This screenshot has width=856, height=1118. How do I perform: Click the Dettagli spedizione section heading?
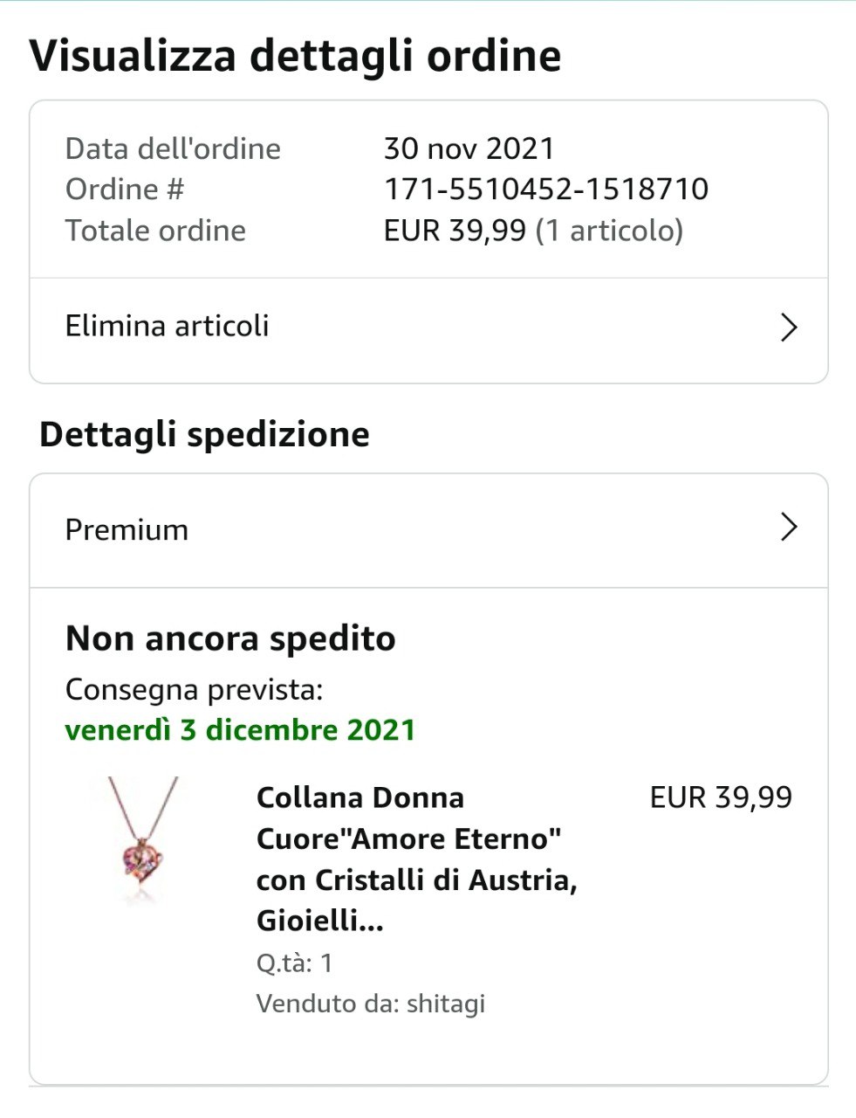tap(204, 434)
